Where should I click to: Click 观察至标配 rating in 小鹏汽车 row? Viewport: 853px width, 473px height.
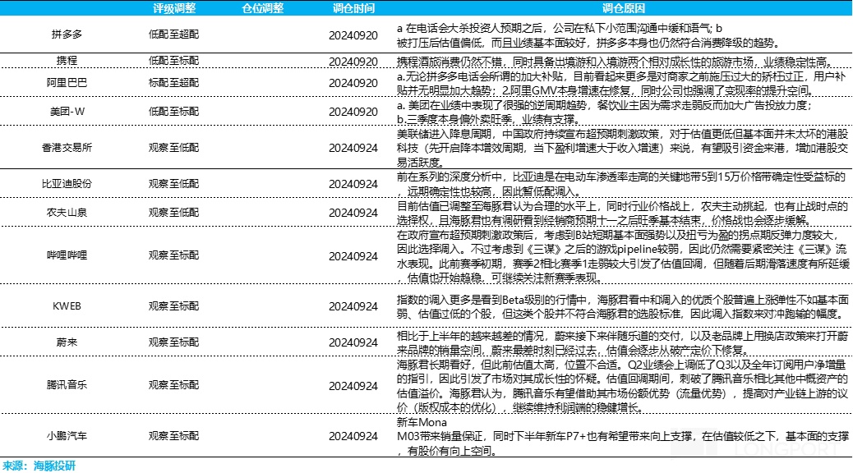[x=173, y=436]
